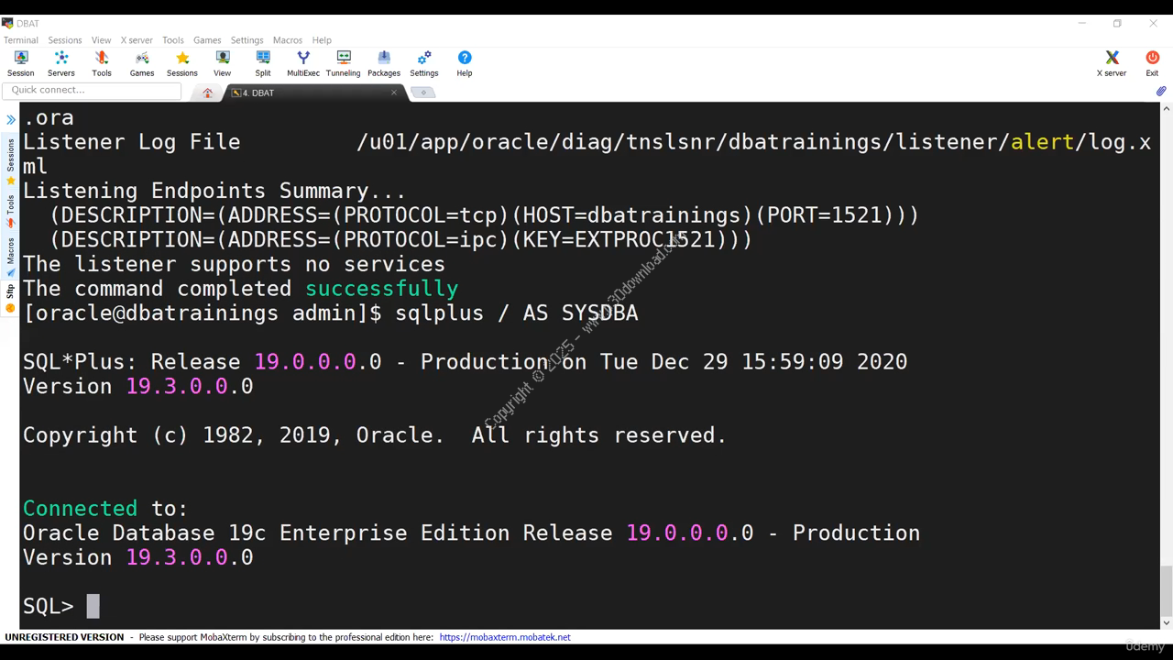Open the Games menu
Image resolution: width=1173 pixels, height=660 pixels.
tap(207, 40)
